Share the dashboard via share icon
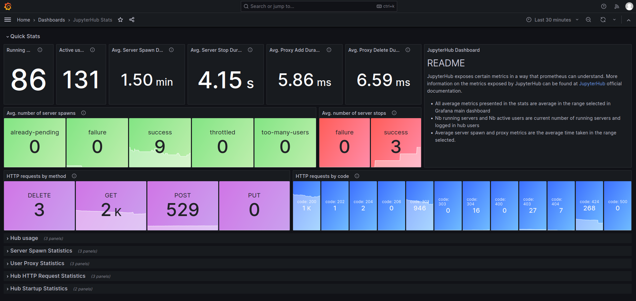636x301 pixels. pos(132,20)
